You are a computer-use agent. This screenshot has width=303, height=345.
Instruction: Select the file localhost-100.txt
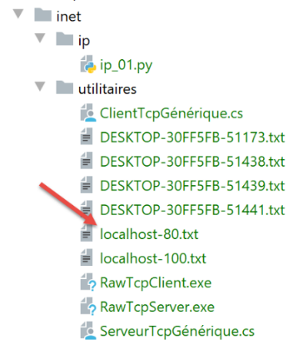153,258
